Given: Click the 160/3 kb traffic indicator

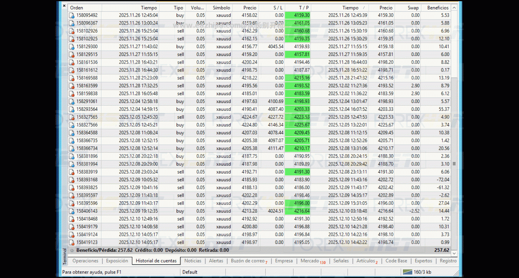Looking at the screenshot, I should coord(422,272).
